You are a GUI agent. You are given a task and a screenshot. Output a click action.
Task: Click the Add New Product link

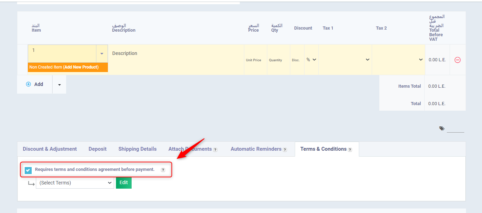coord(81,67)
